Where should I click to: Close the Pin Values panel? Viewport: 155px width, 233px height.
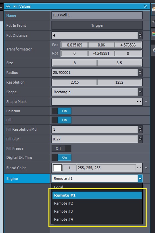(146, 6)
